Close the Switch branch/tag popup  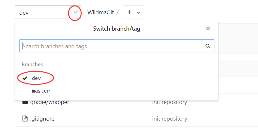point(208,28)
